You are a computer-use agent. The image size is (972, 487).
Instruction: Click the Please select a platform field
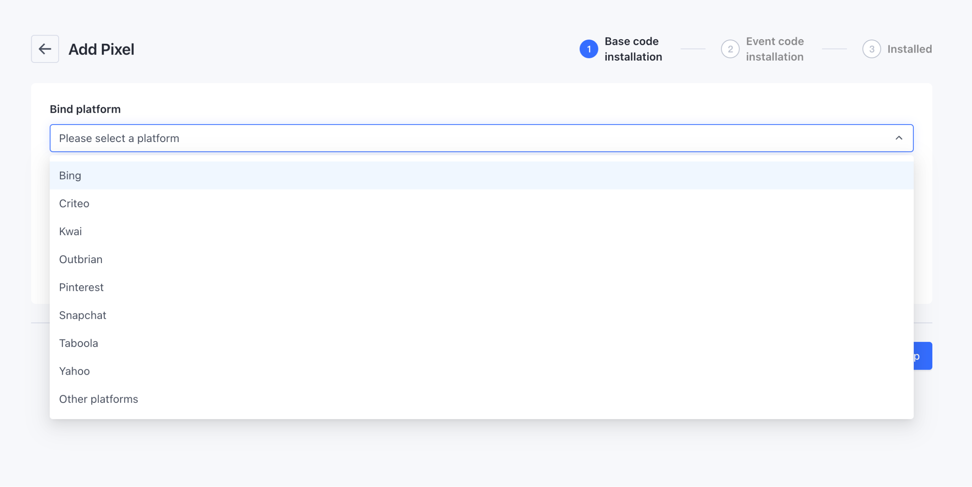click(457, 138)
